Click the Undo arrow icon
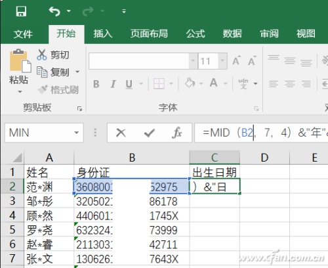328x268 pixels. click(54, 11)
